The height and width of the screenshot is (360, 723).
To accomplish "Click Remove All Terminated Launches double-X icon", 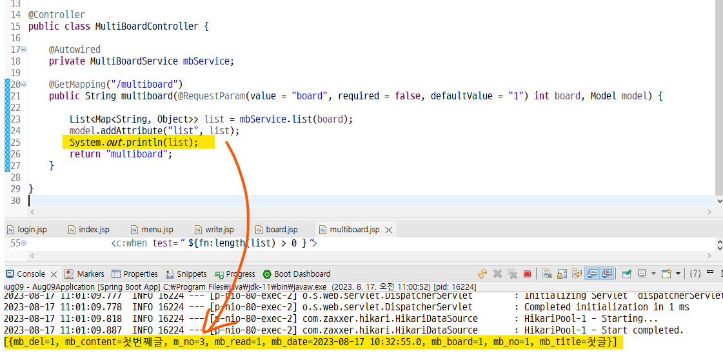I will 512,274.
